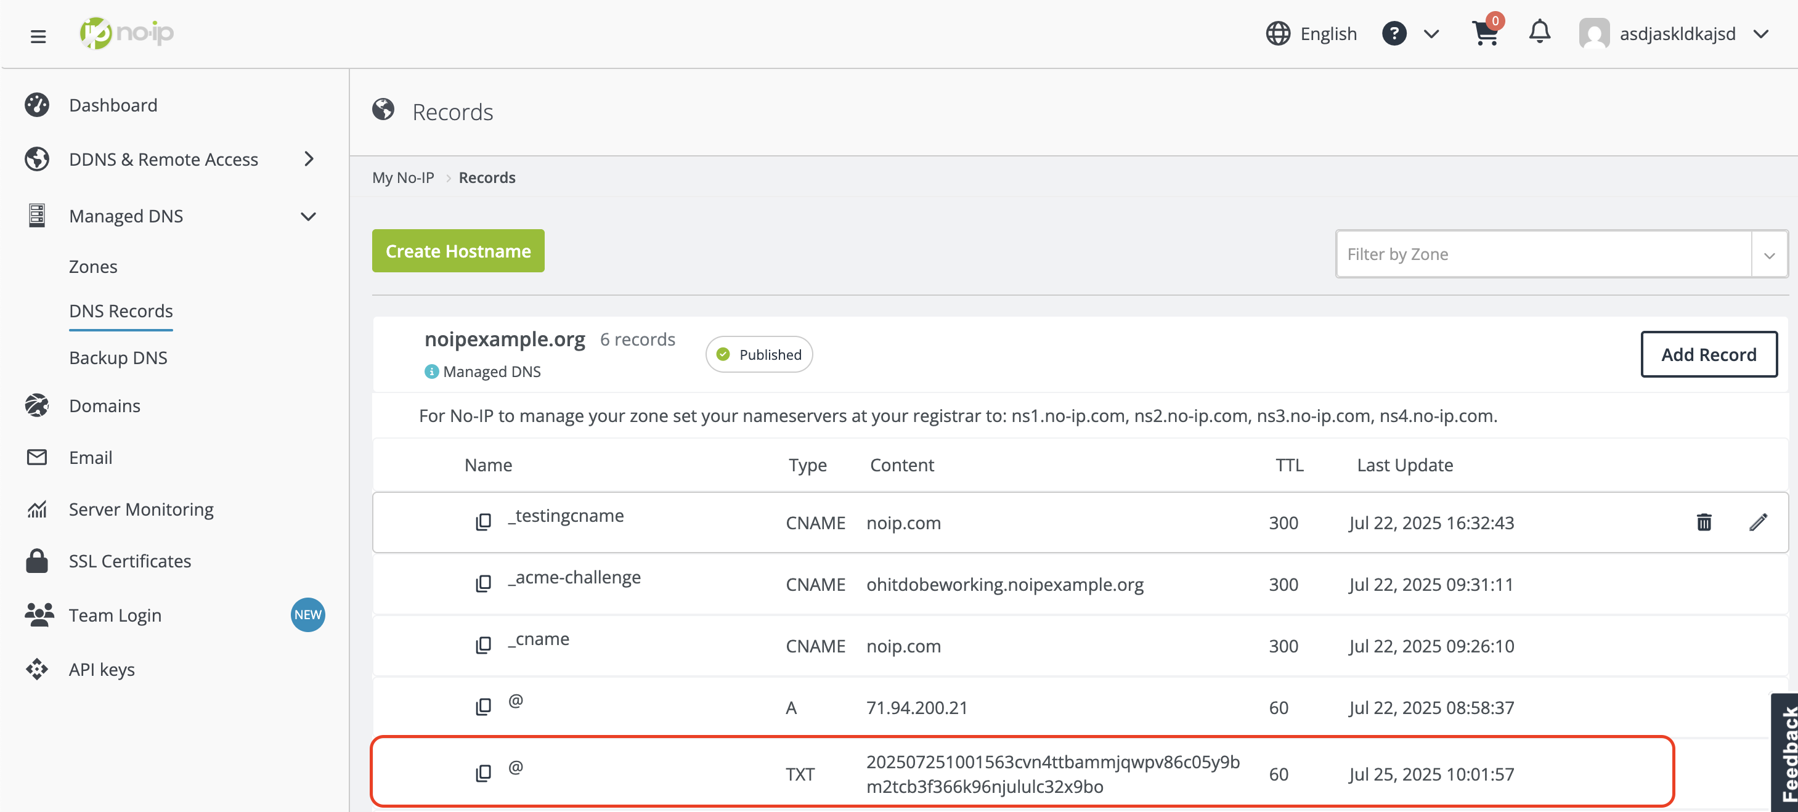Click the DDNS & Remote Access globe icon
Image resolution: width=1798 pixels, height=812 pixels.
coord(37,159)
